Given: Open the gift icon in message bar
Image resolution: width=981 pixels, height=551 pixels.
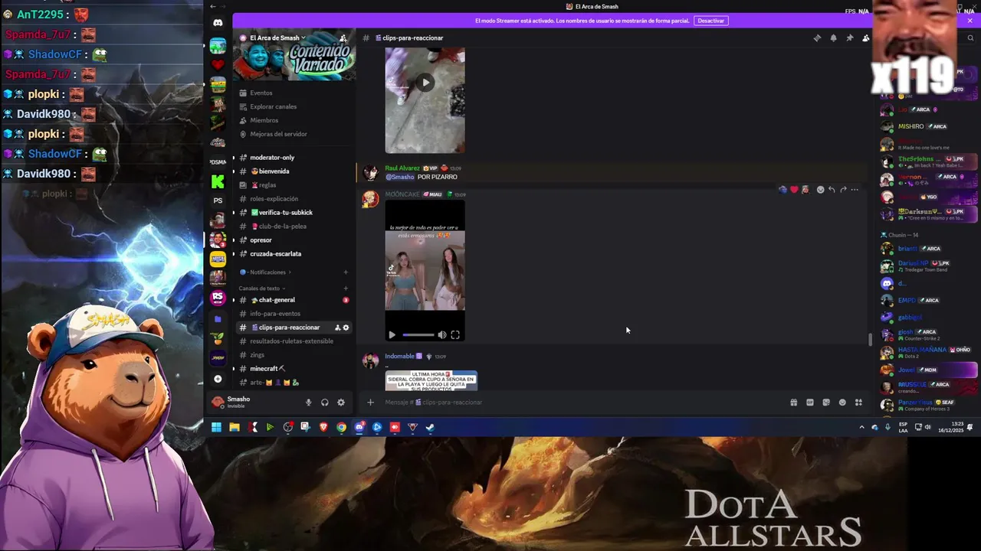Looking at the screenshot, I should (x=793, y=403).
